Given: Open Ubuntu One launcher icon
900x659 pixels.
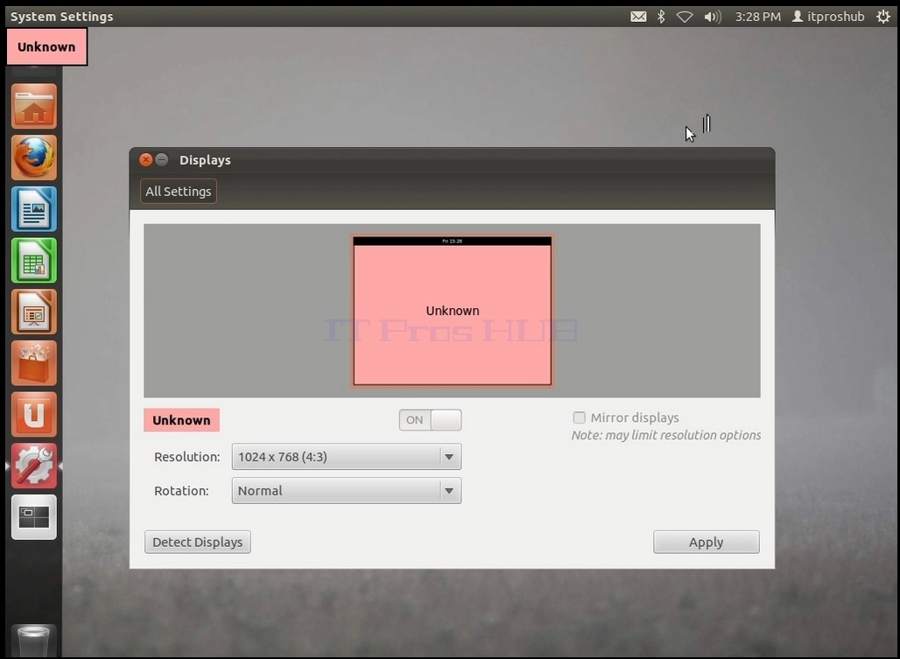Looking at the screenshot, I should (x=34, y=414).
